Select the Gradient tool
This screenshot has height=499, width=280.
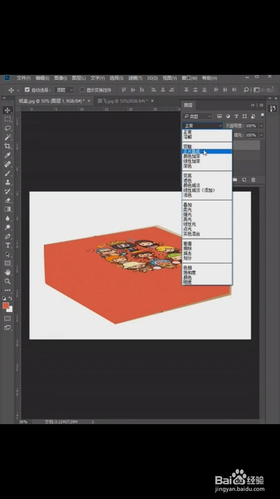pos(7,209)
